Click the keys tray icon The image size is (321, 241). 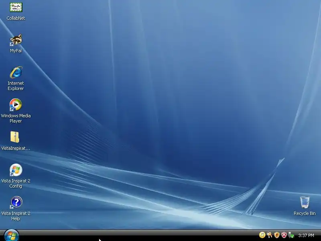pyautogui.click(x=269, y=235)
